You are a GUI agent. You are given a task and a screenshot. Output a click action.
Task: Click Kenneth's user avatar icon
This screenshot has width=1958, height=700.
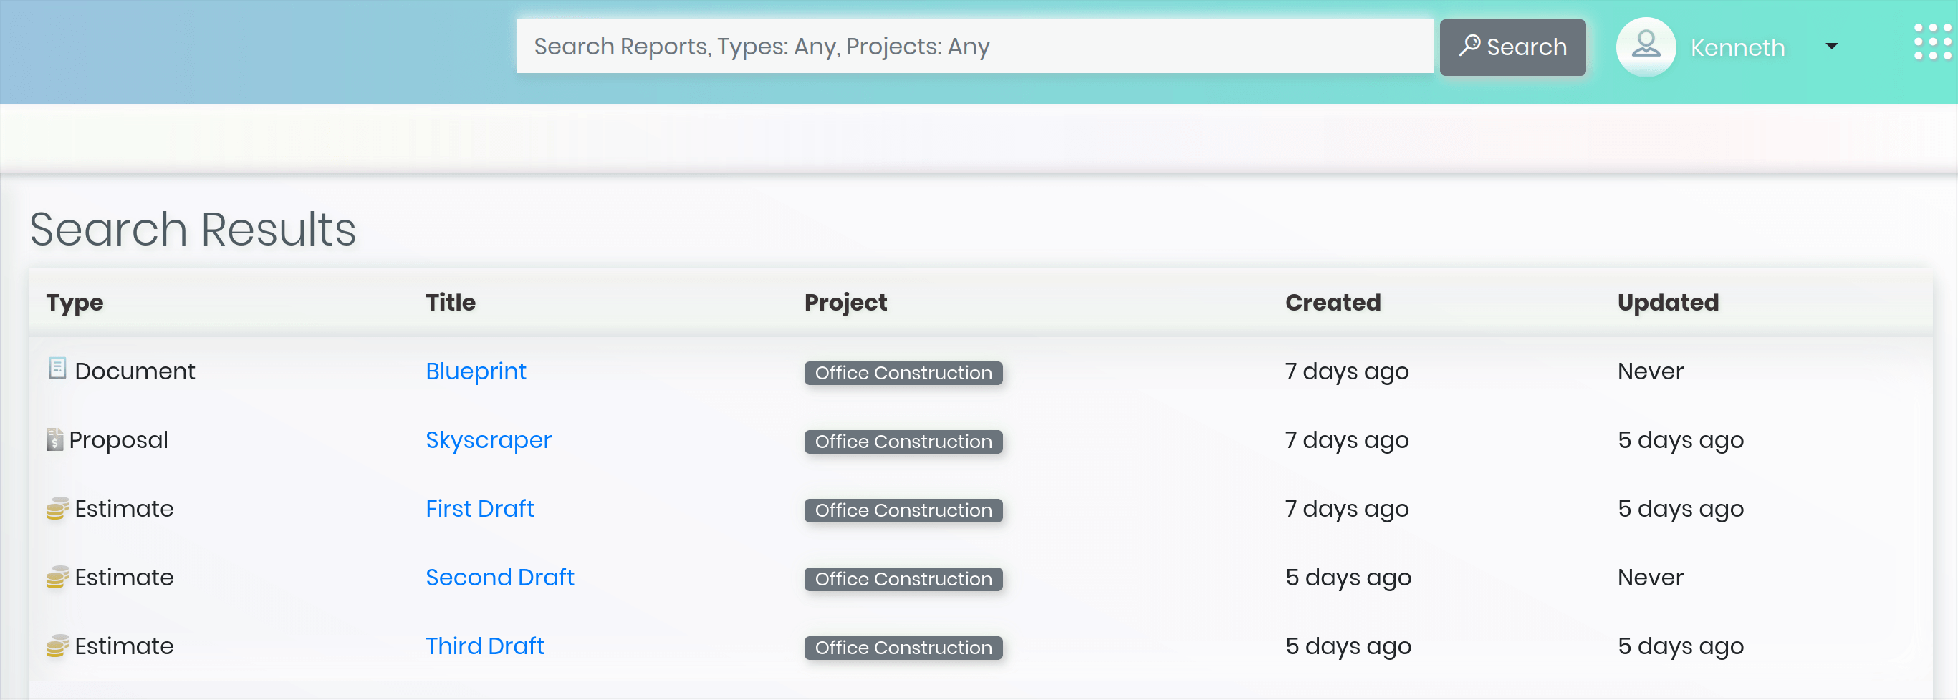click(1646, 47)
